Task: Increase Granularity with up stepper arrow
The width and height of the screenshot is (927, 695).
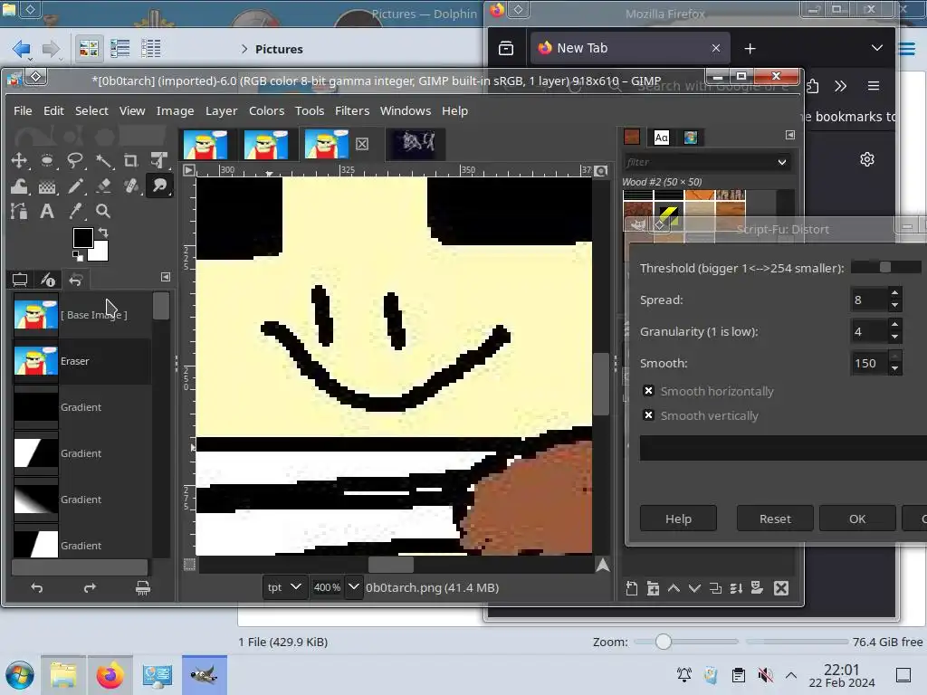Action: [x=894, y=325]
